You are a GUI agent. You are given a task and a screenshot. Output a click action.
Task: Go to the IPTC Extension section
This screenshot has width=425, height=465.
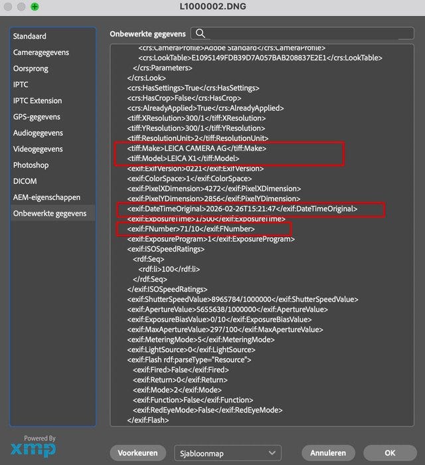(x=38, y=101)
